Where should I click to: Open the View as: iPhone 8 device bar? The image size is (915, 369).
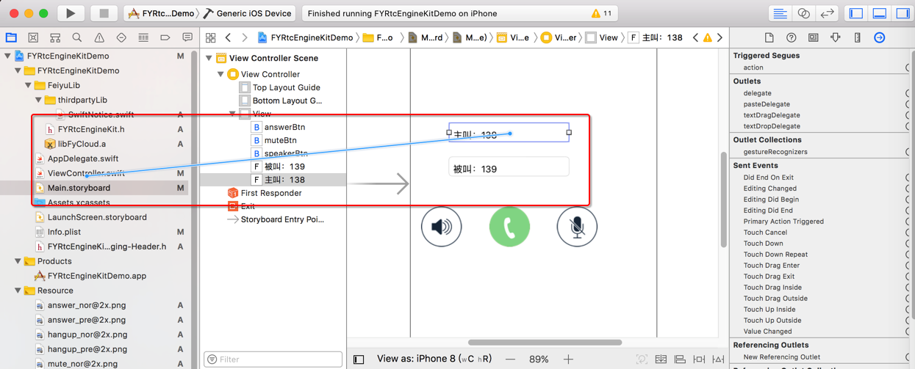434,359
